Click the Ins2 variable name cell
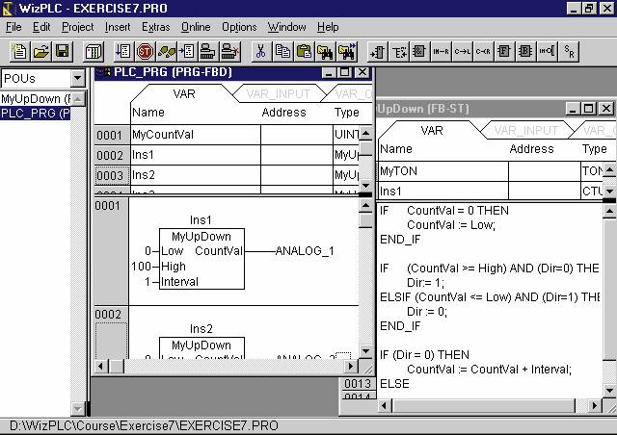 [195, 175]
